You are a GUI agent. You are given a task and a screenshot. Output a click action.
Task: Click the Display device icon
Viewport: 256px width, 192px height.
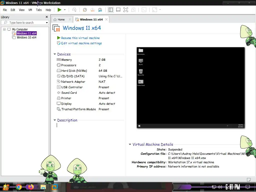tap(58, 103)
